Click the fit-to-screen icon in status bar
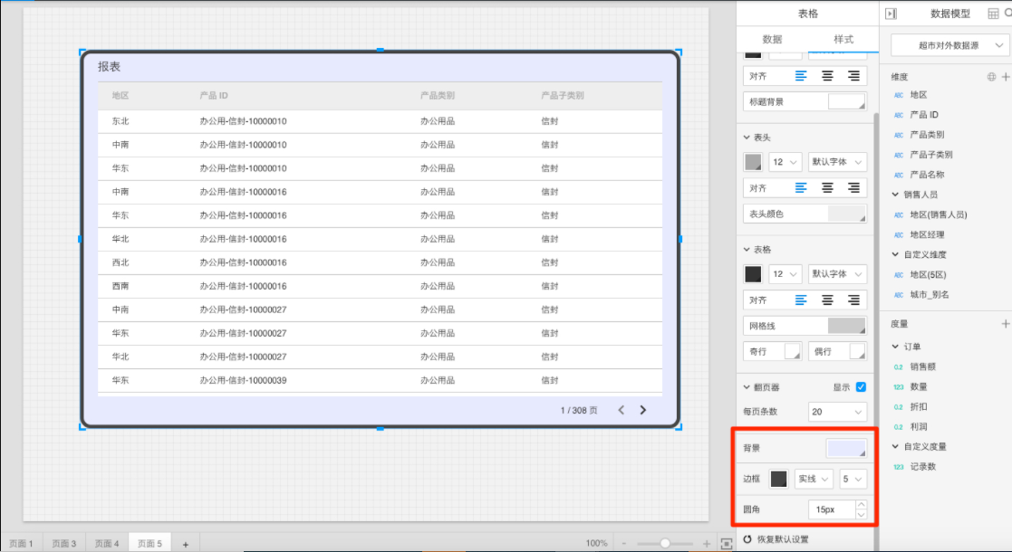 [x=727, y=543]
